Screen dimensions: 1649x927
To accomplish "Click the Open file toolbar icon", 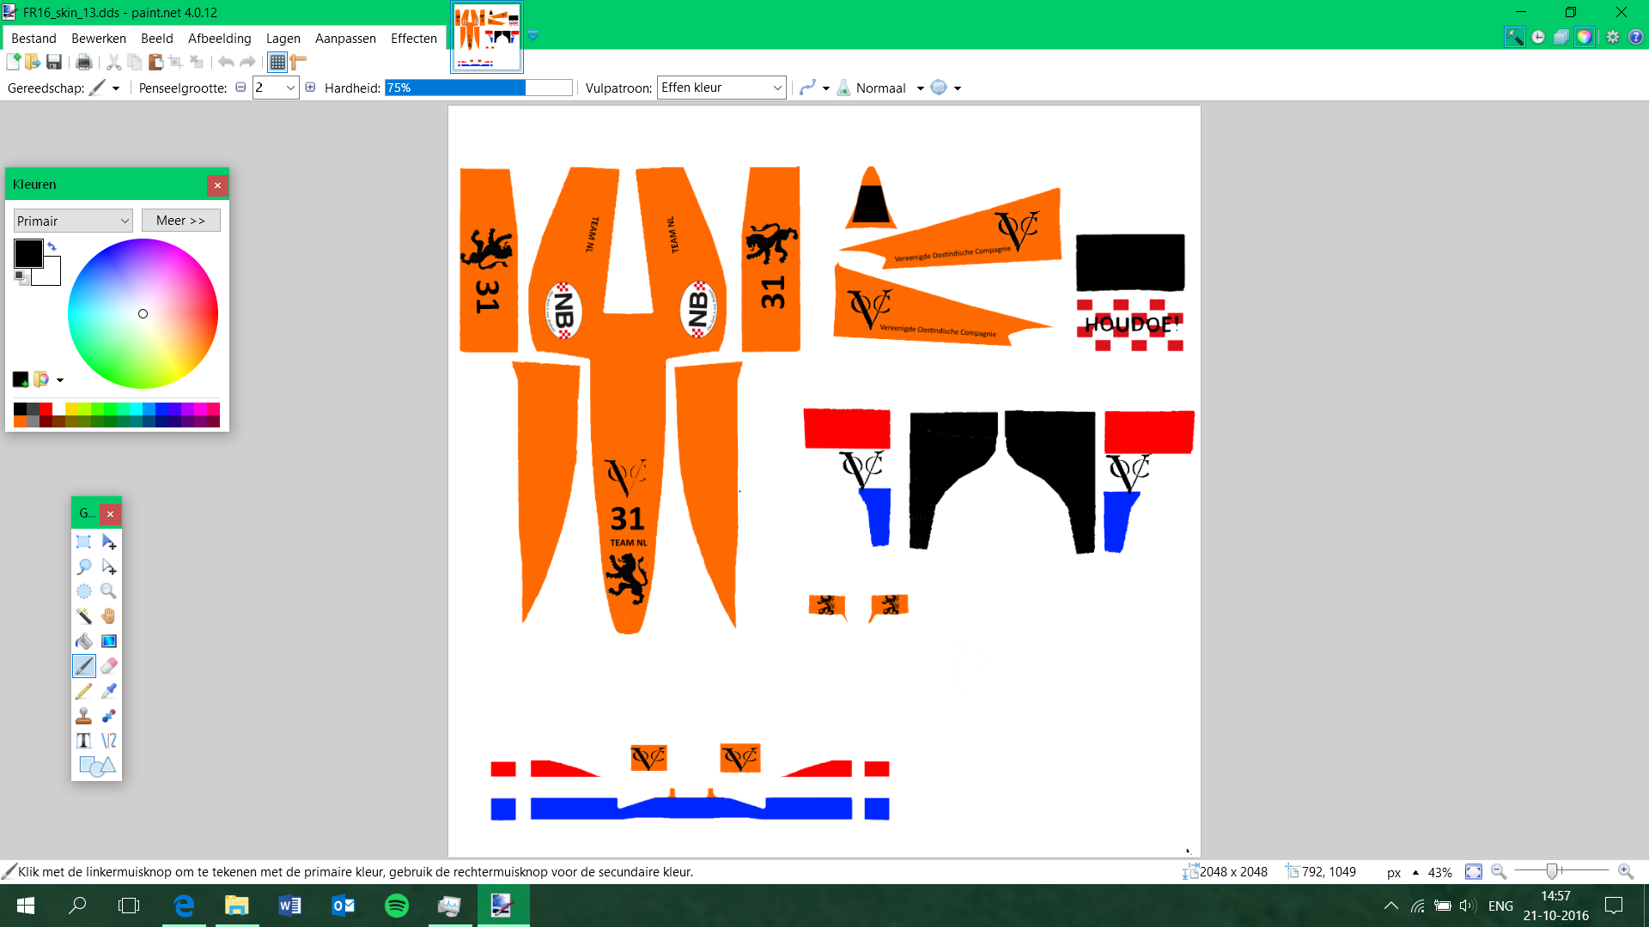I will click(x=33, y=62).
